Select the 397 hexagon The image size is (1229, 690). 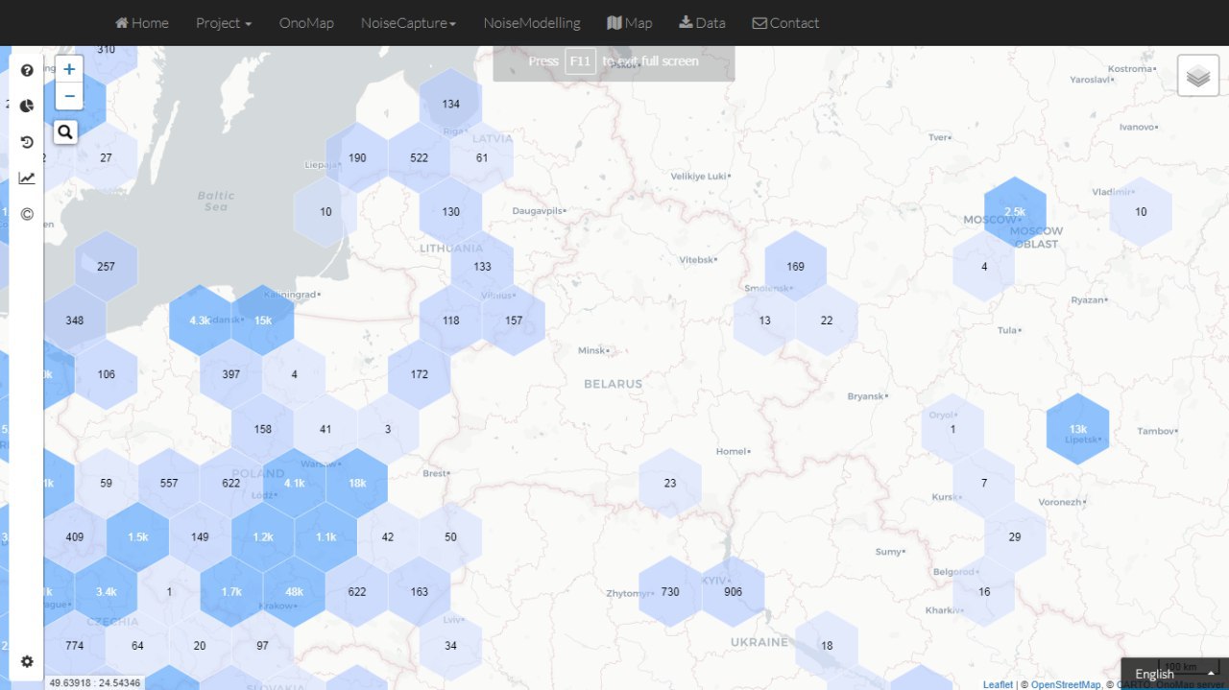pyautogui.click(x=231, y=374)
